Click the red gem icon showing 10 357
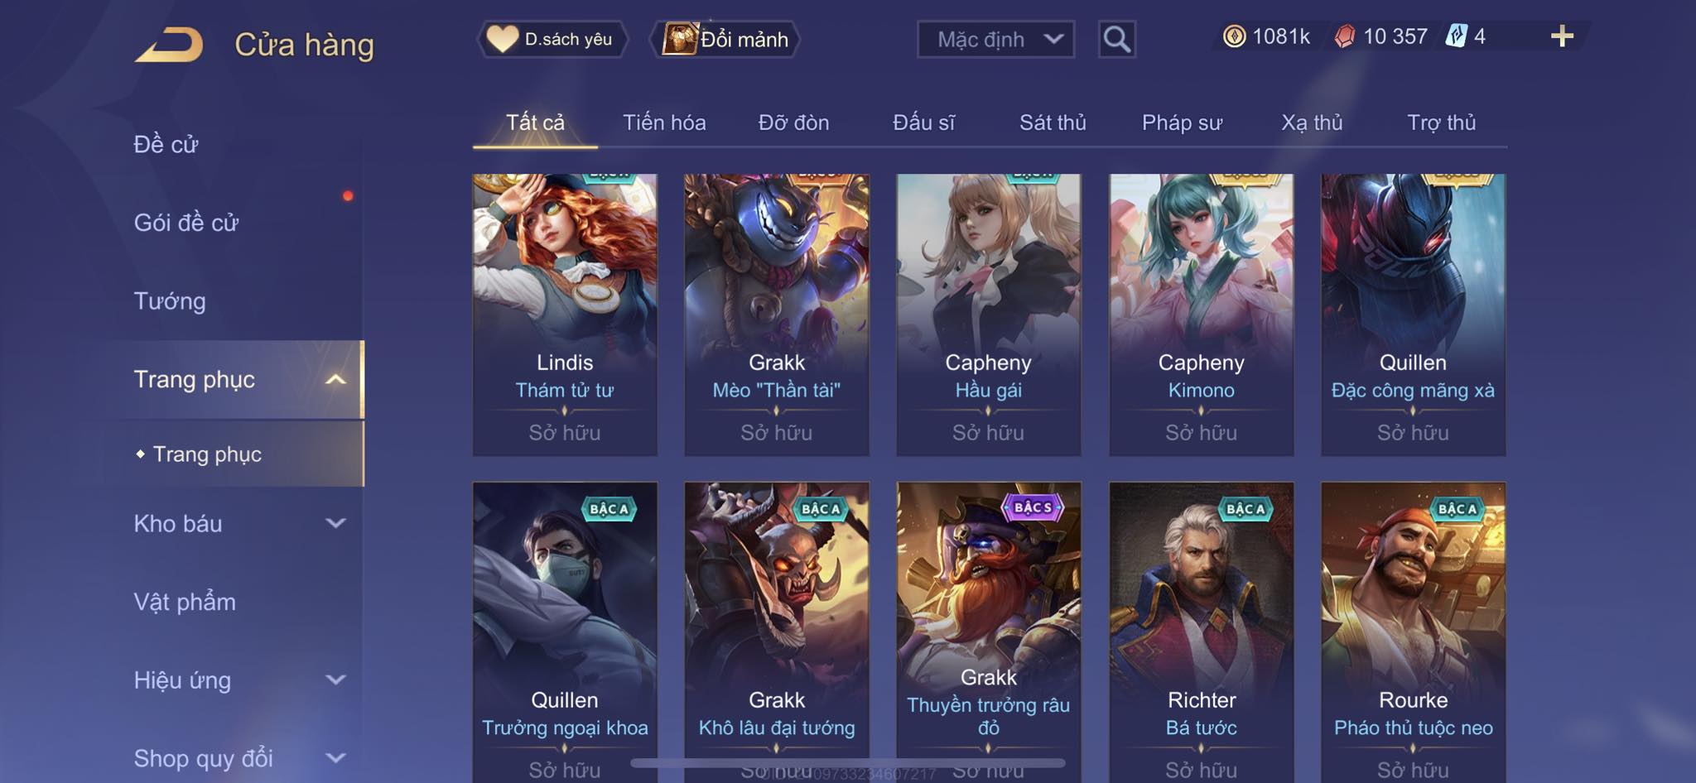Image resolution: width=1696 pixels, height=783 pixels. click(1345, 36)
